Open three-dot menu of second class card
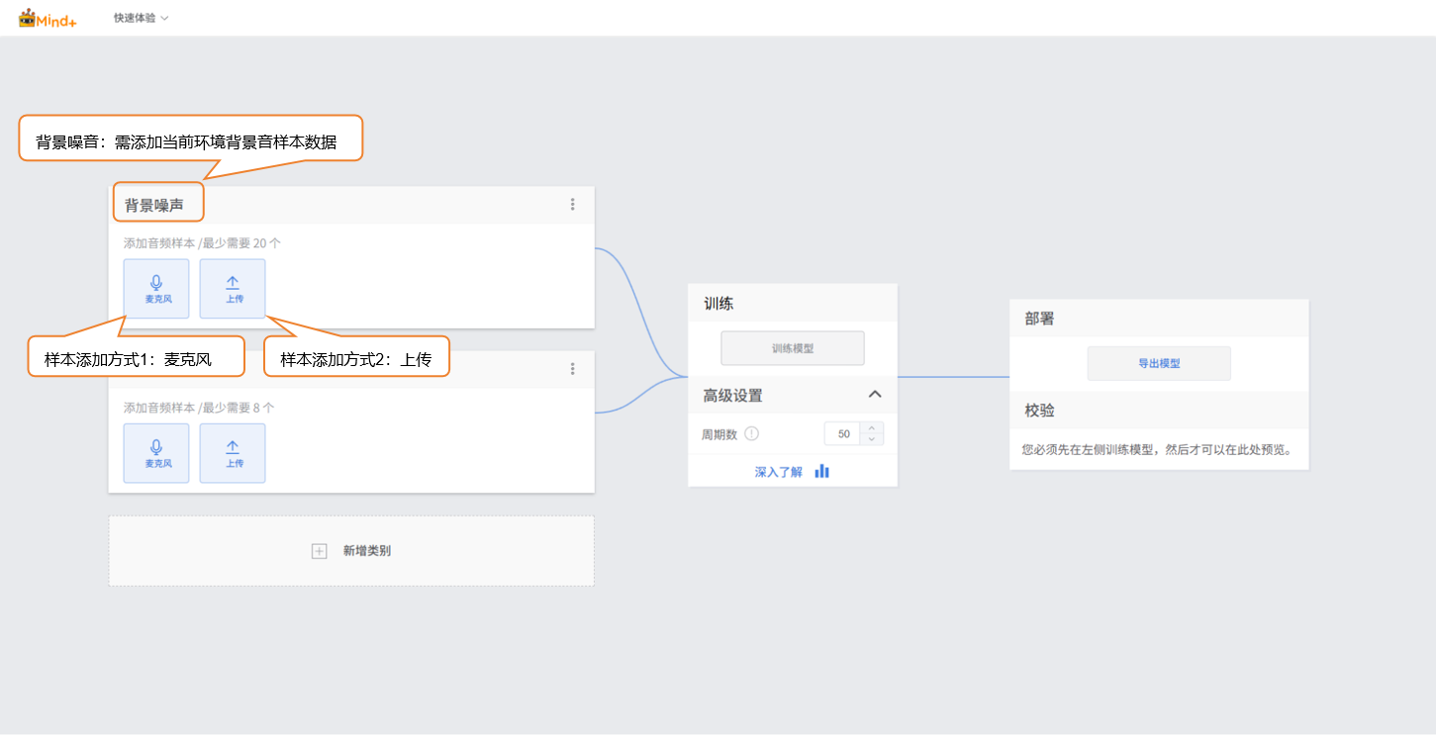 [572, 369]
